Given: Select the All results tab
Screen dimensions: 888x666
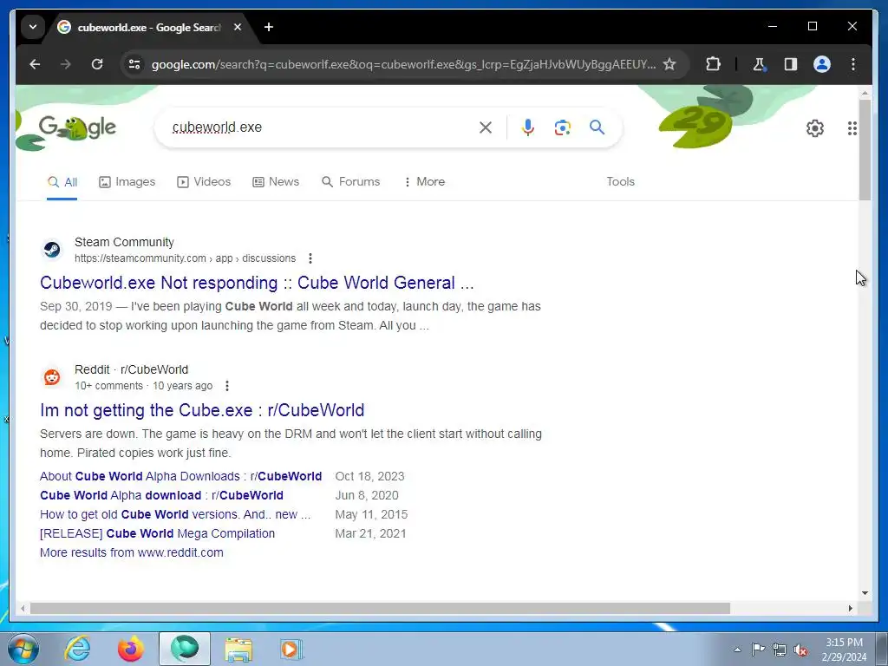Looking at the screenshot, I should pos(62,182).
